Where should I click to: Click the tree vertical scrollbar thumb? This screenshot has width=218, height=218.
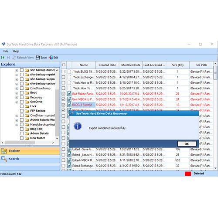[57, 113]
